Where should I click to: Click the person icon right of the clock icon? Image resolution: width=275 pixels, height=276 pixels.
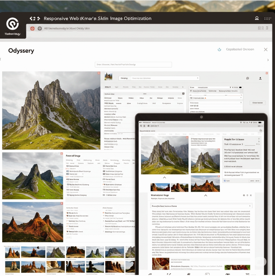[260, 78]
